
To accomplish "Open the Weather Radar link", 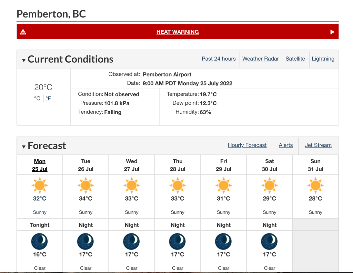I will [x=261, y=59].
